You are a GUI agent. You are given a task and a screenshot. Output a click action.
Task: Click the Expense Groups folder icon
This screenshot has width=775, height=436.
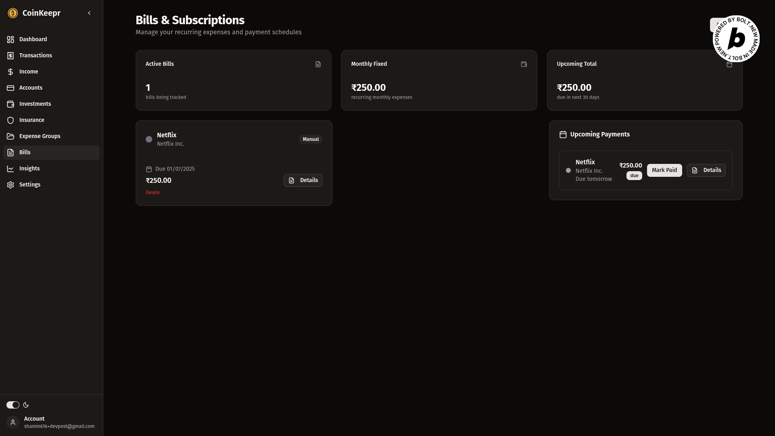pos(10,136)
